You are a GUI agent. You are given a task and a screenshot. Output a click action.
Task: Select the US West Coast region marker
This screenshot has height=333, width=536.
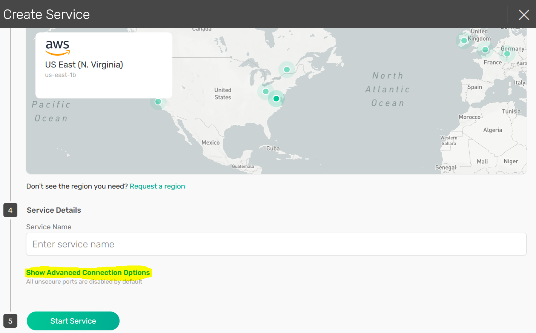point(158,102)
